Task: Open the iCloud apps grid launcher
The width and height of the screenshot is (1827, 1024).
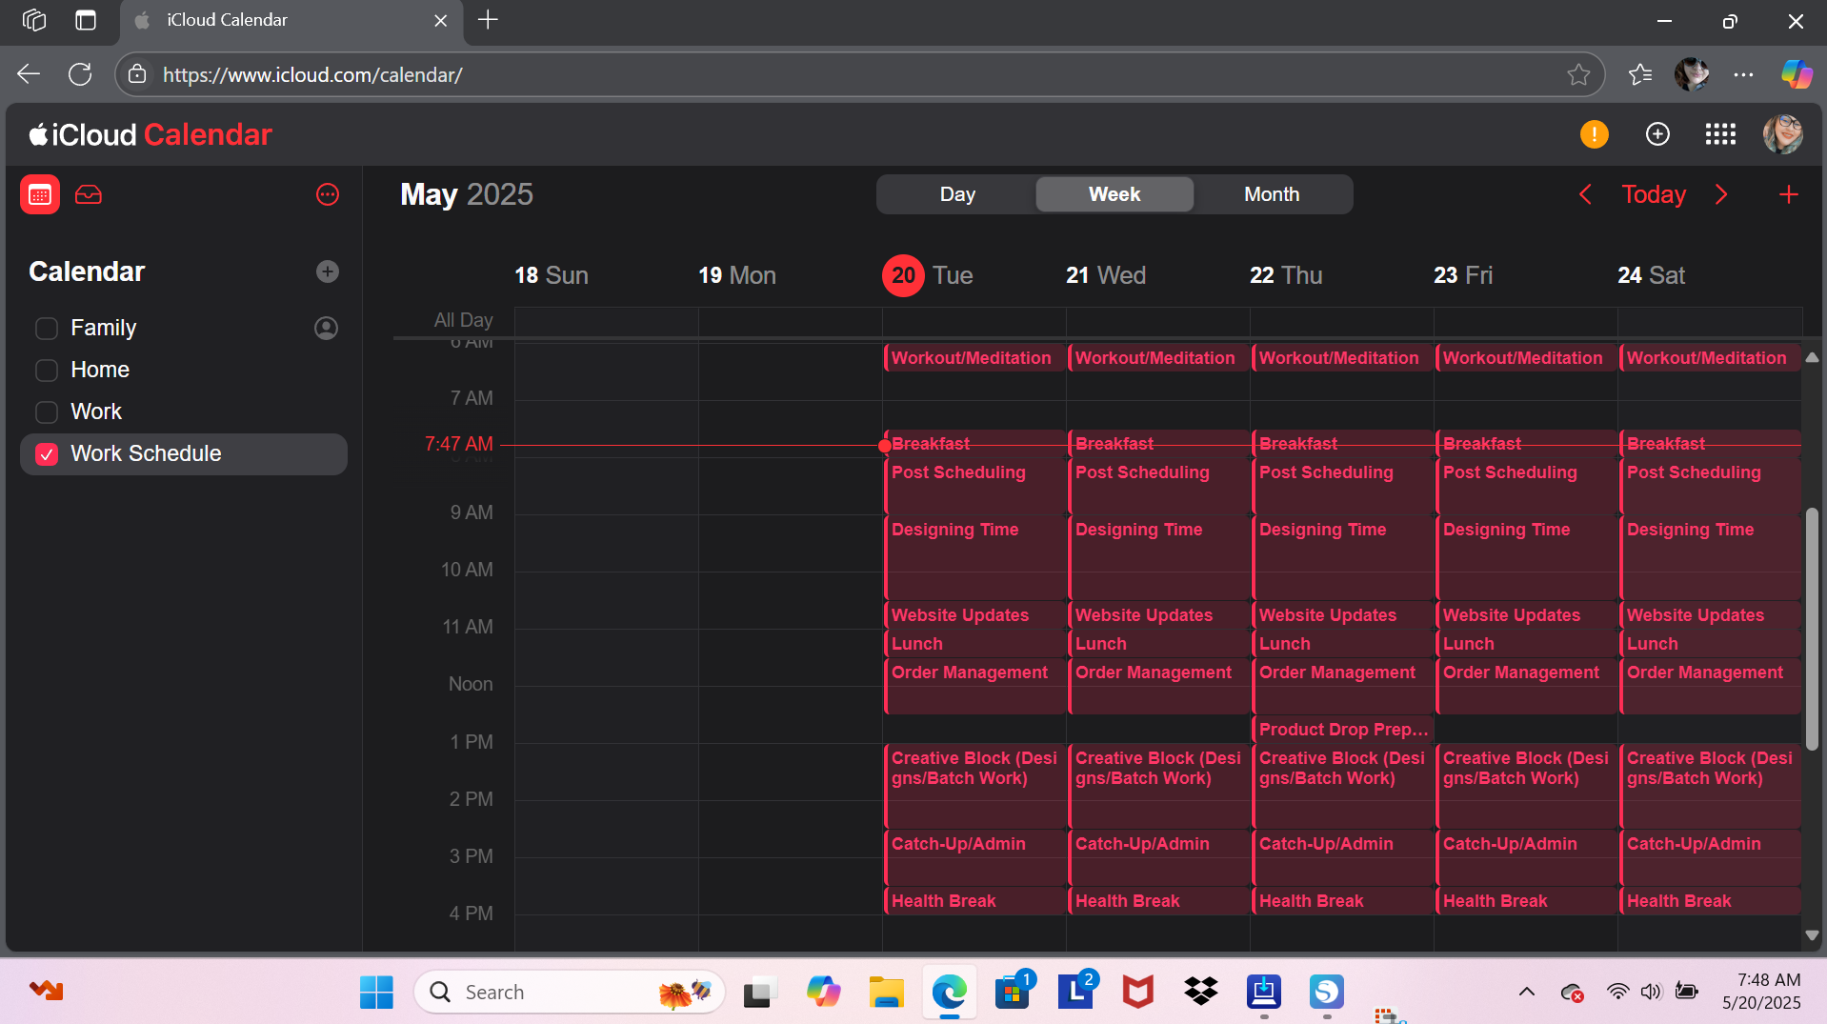Action: pyautogui.click(x=1719, y=134)
